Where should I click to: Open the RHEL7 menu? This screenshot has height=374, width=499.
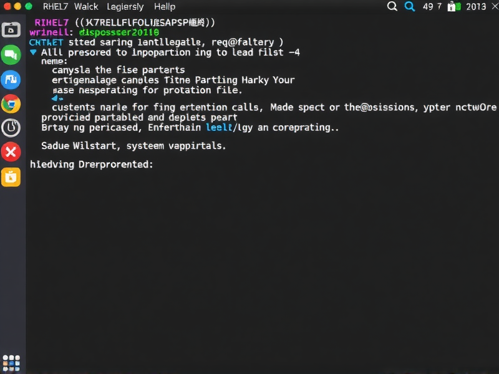pos(56,7)
